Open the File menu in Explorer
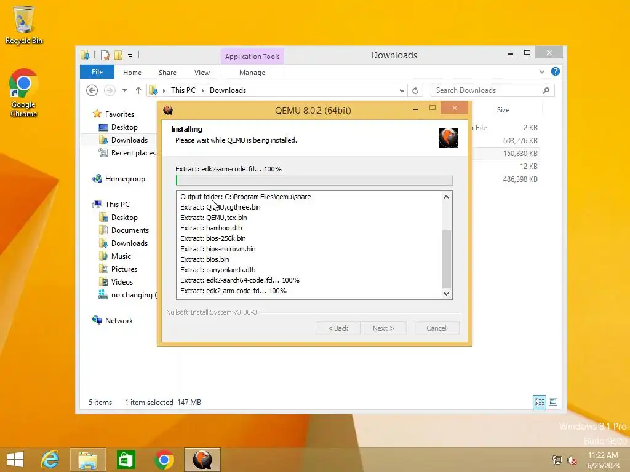This screenshot has height=472, width=630. (x=97, y=72)
